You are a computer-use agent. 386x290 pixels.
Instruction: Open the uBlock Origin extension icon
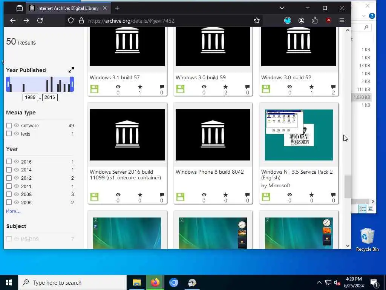[x=328, y=21]
